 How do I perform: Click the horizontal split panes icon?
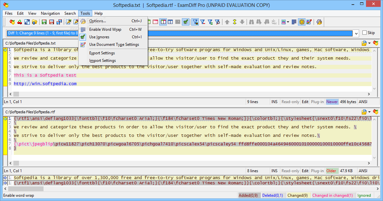coord(170,22)
